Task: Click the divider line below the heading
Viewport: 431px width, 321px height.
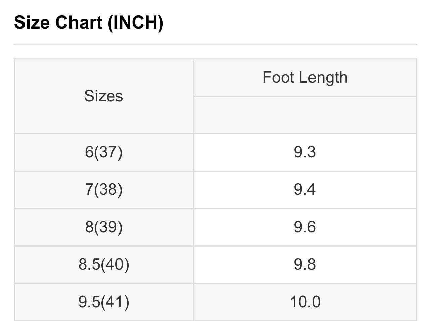Action: point(215,44)
